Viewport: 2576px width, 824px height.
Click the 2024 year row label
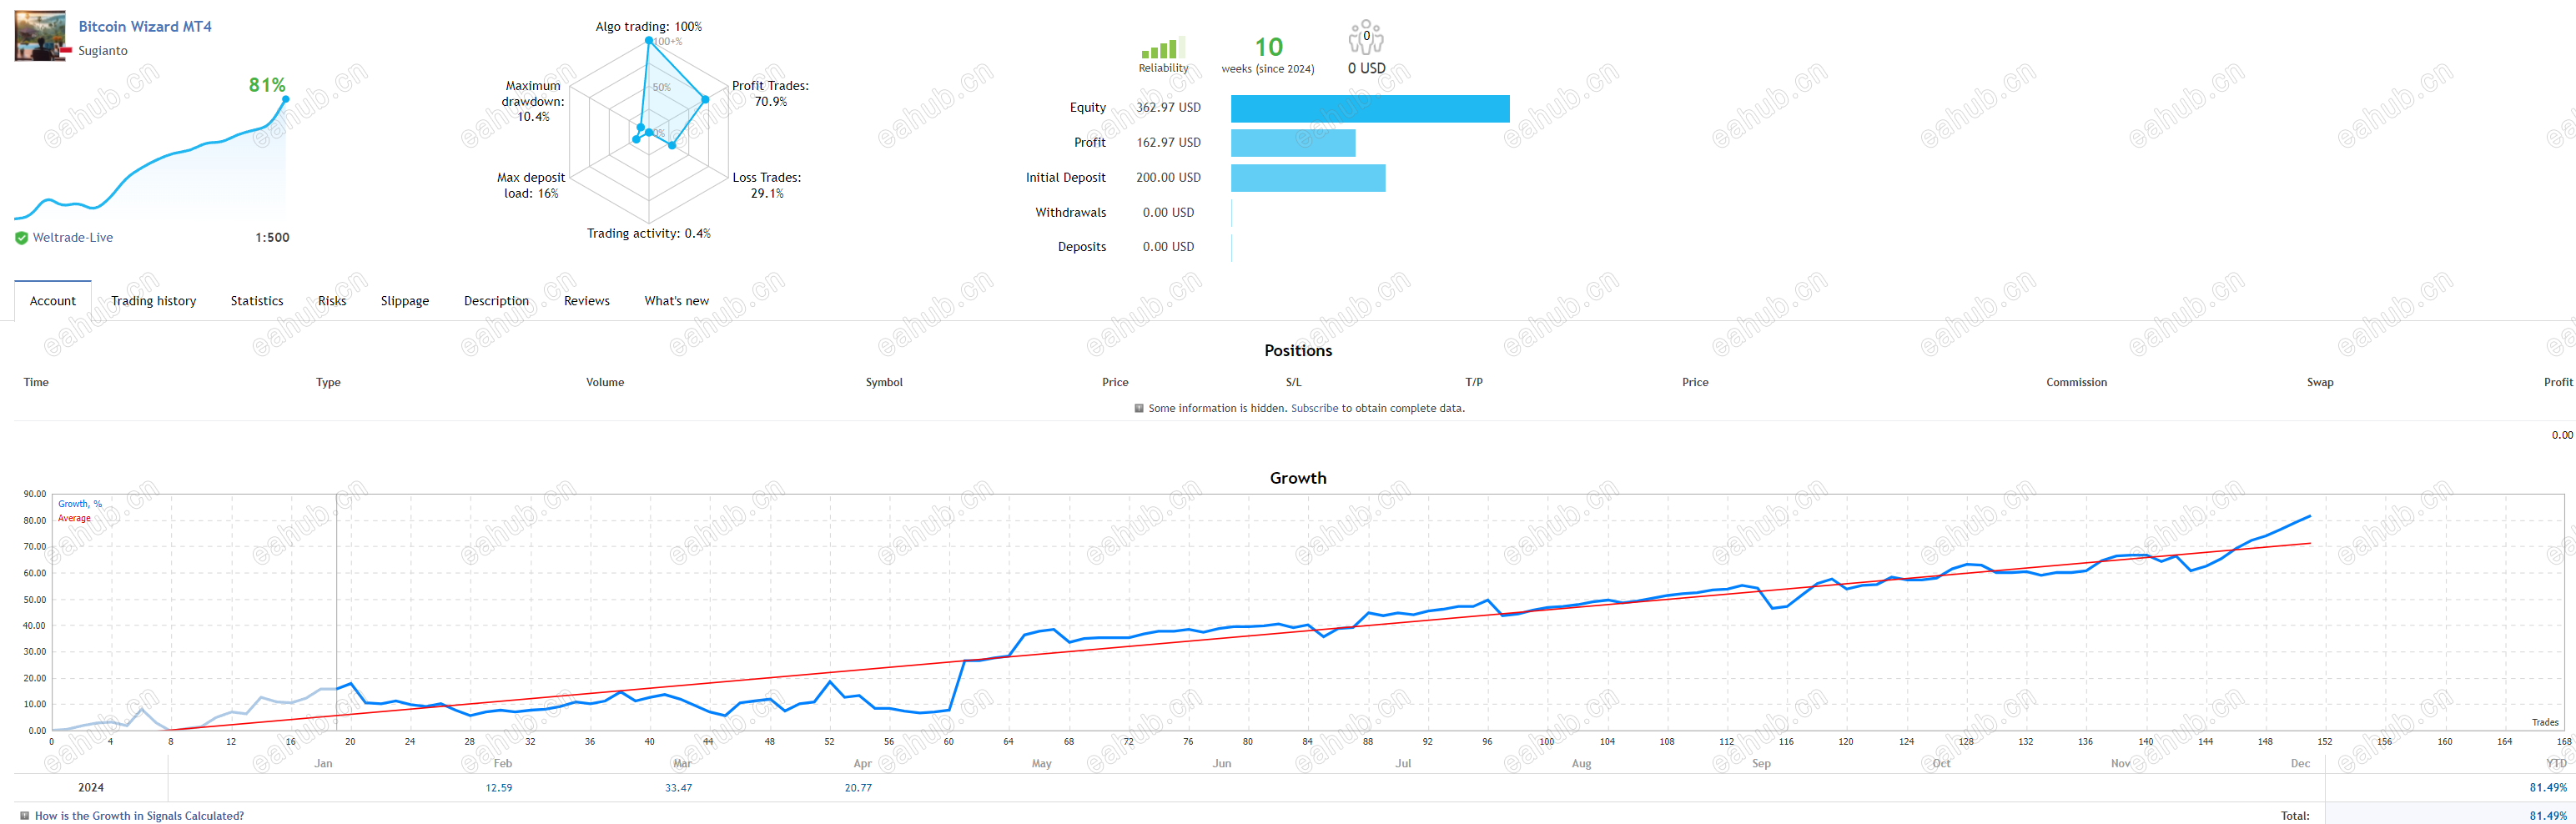click(x=91, y=788)
